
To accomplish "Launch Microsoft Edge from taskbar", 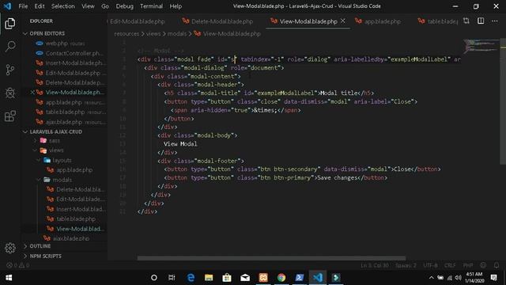I will [x=191, y=278].
